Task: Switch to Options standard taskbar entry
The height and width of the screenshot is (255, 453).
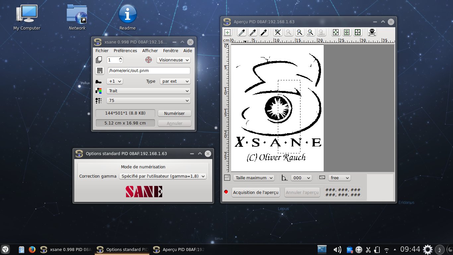Action: (122, 249)
